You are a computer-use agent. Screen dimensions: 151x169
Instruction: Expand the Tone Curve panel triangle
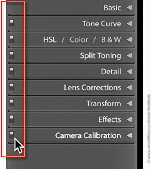click(x=130, y=24)
